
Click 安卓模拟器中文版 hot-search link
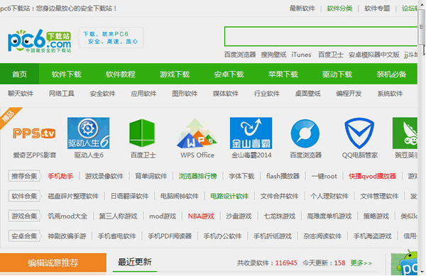(374, 55)
